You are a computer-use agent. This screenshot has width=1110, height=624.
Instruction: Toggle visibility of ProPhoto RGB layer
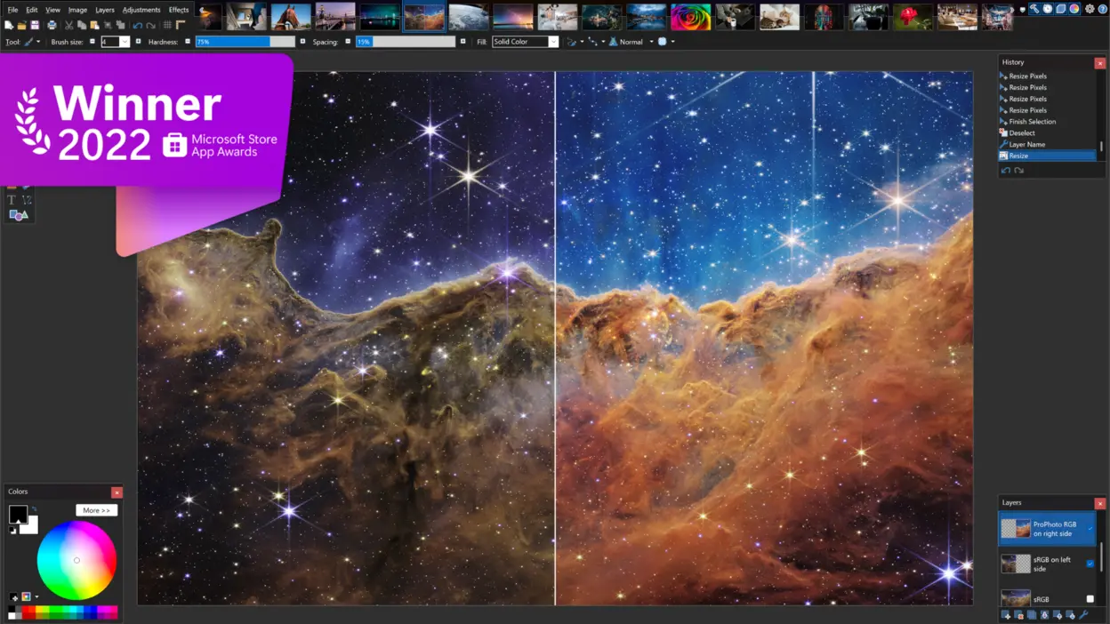pos(1090,529)
